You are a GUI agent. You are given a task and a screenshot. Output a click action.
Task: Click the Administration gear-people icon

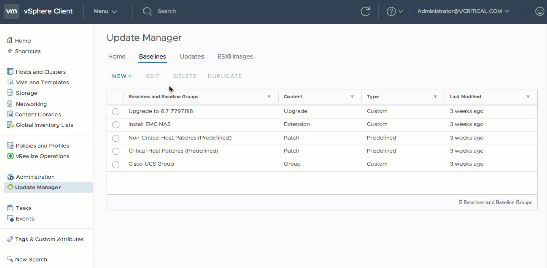pyautogui.click(x=10, y=177)
